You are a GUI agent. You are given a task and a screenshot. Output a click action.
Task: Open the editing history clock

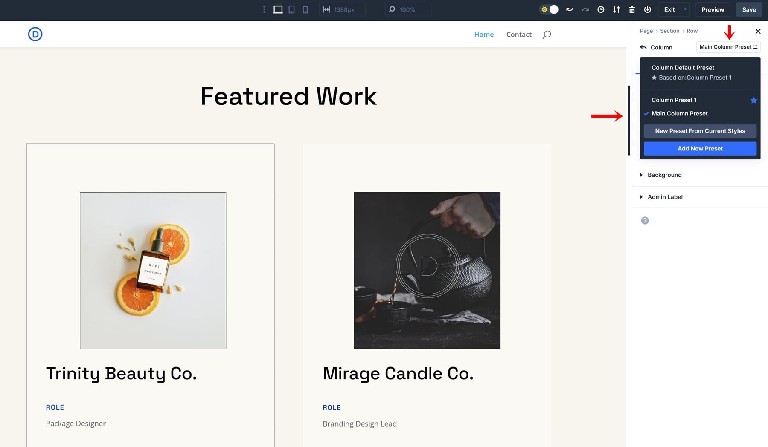601,9
